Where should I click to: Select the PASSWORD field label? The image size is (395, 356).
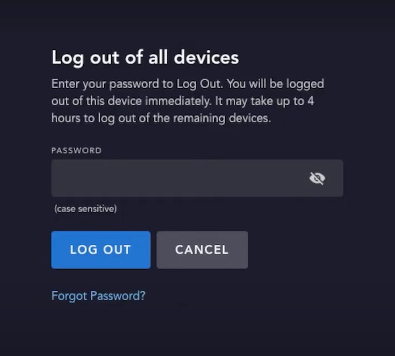pos(76,151)
